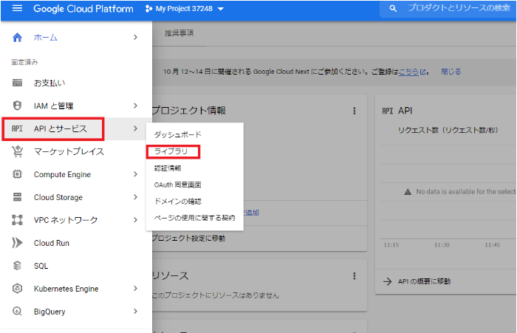The height and width of the screenshot is (333, 517).
Task: Click the warning triangle beside No data message
Action: pyautogui.click(x=408, y=191)
